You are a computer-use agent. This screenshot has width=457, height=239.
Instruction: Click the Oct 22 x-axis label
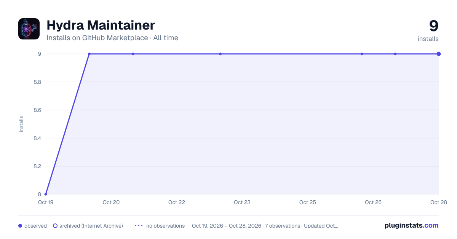point(177,202)
